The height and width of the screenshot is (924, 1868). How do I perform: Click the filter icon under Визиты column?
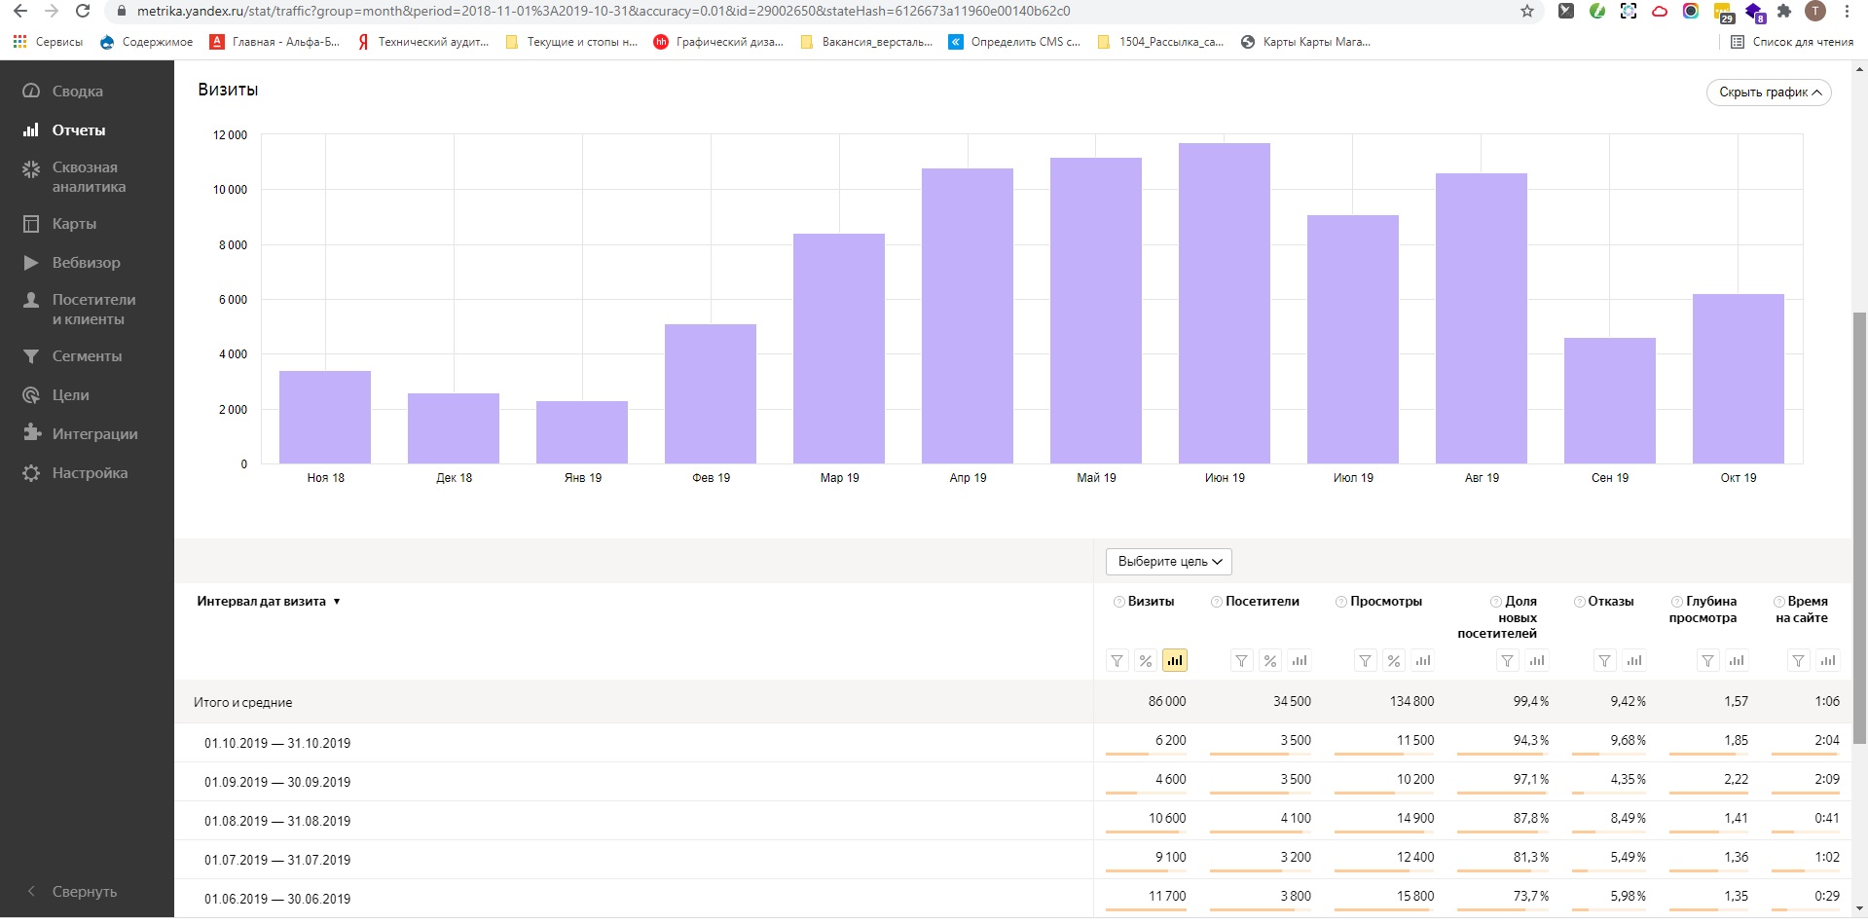tap(1117, 661)
